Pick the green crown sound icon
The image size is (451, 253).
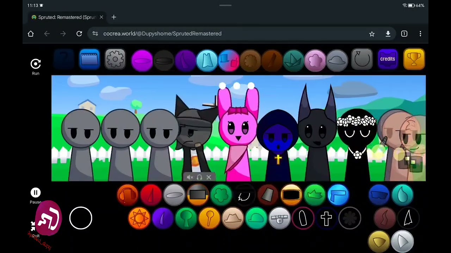point(315,195)
